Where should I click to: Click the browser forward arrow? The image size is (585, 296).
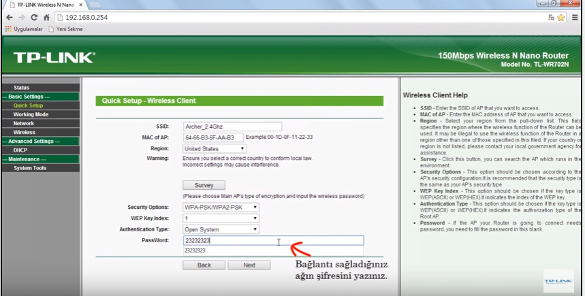[x=20, y=17]
